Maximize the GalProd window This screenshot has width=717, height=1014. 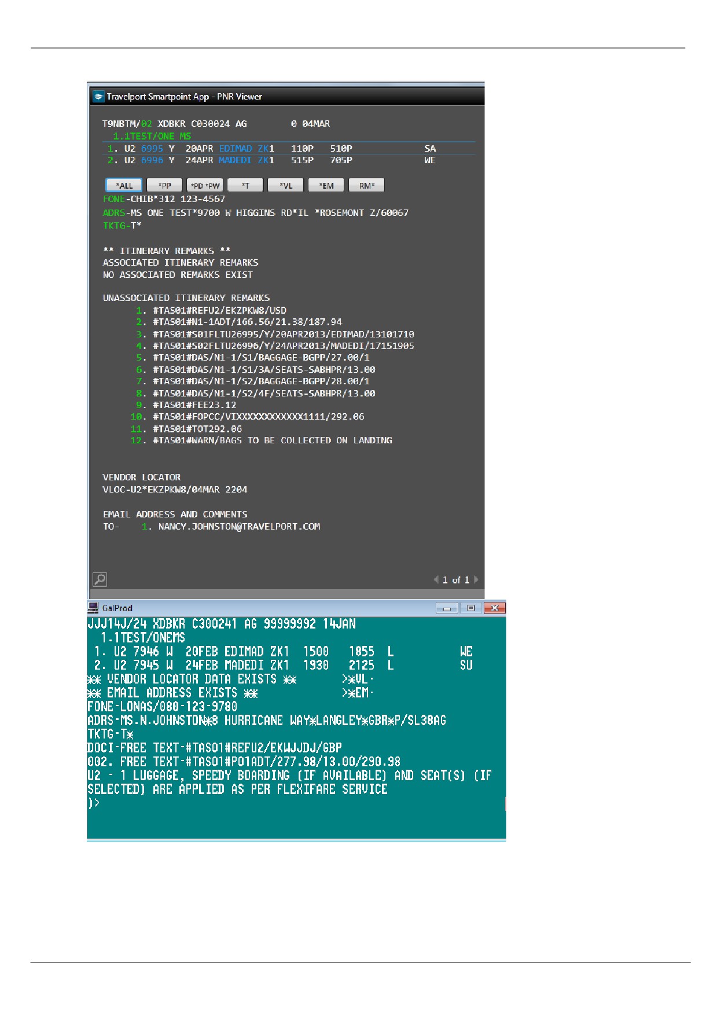(470, 608)
